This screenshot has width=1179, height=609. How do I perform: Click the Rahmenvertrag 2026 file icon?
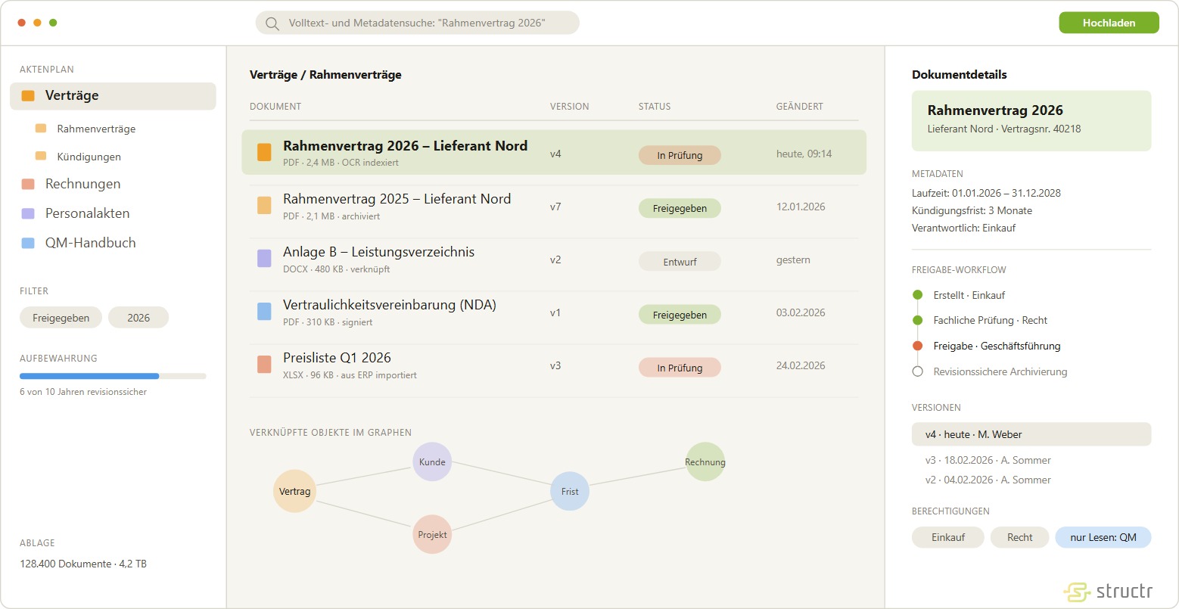pyautogui.click(x=264, y=153)
